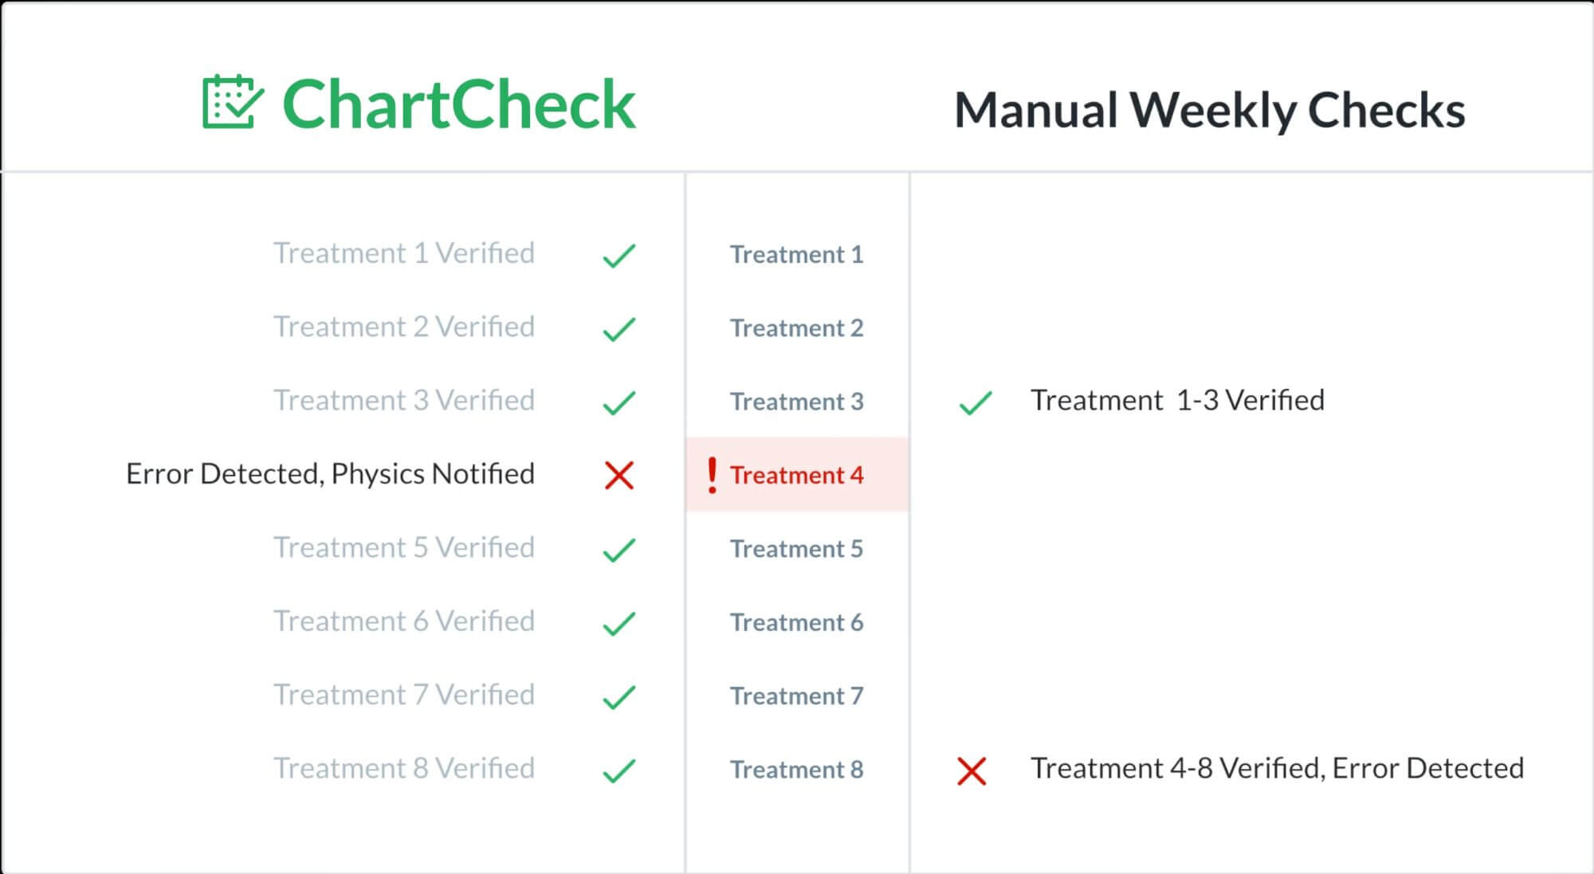Image resolution: width=1594 pixels, height=874 pixels.
Task: Select the highlighted Treatment 4 row
Action: point(796,475)
